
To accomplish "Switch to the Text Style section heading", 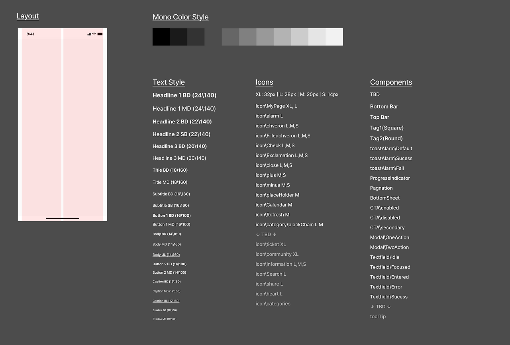I will coord(169,82).
